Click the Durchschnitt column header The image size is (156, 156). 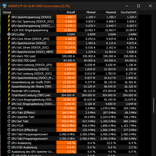128,12
